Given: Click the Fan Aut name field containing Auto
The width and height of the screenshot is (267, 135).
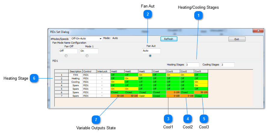Looking at the screenshot, I should (151, 51).
